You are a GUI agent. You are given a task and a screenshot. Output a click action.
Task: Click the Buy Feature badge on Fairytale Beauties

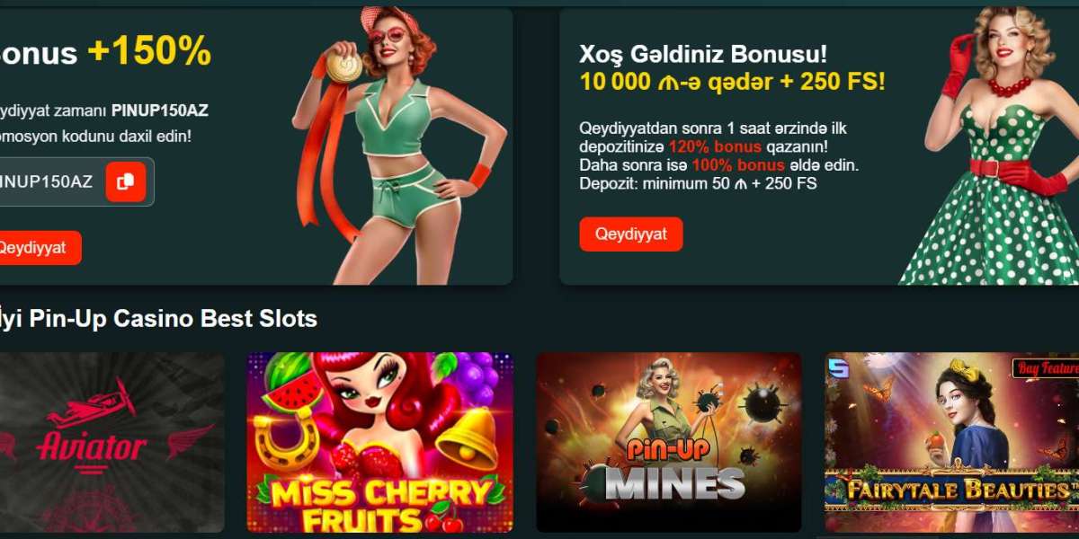pos(1045,367)
